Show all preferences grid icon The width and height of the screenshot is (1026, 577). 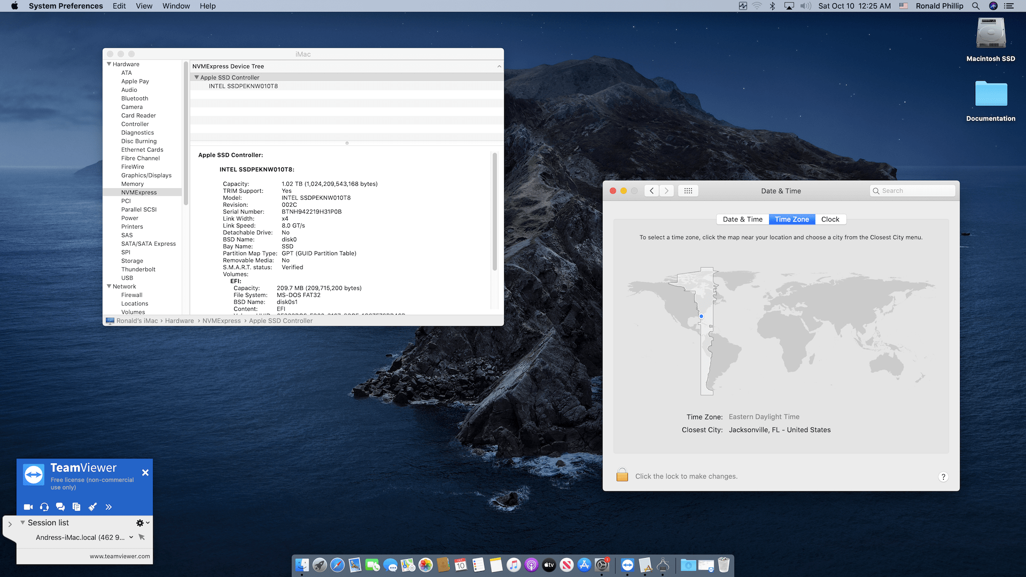click(x=688, y=191)
